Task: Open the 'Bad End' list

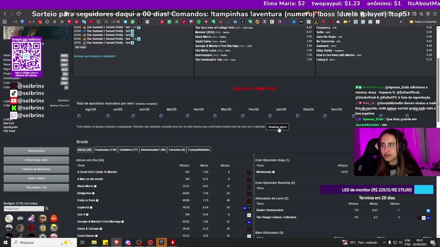Action: coord(9,123)
